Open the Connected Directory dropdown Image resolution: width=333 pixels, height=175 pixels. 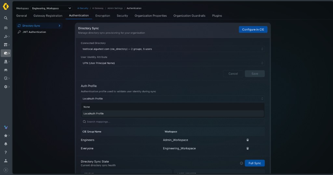point(173,49)
